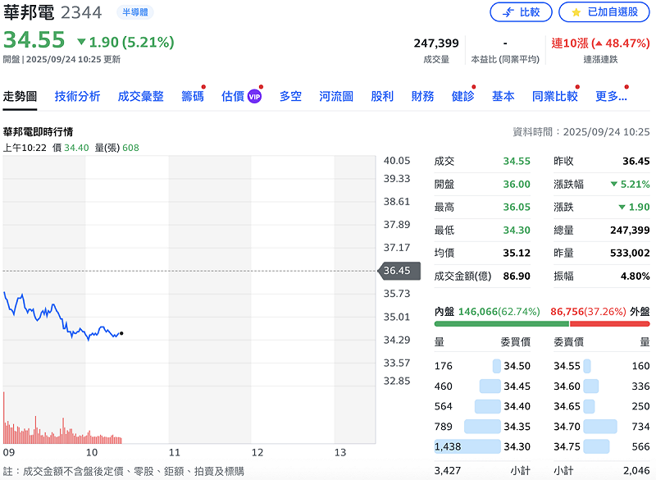Expand the 更多... menu
656x480 pixels.
tap(611, 96)
